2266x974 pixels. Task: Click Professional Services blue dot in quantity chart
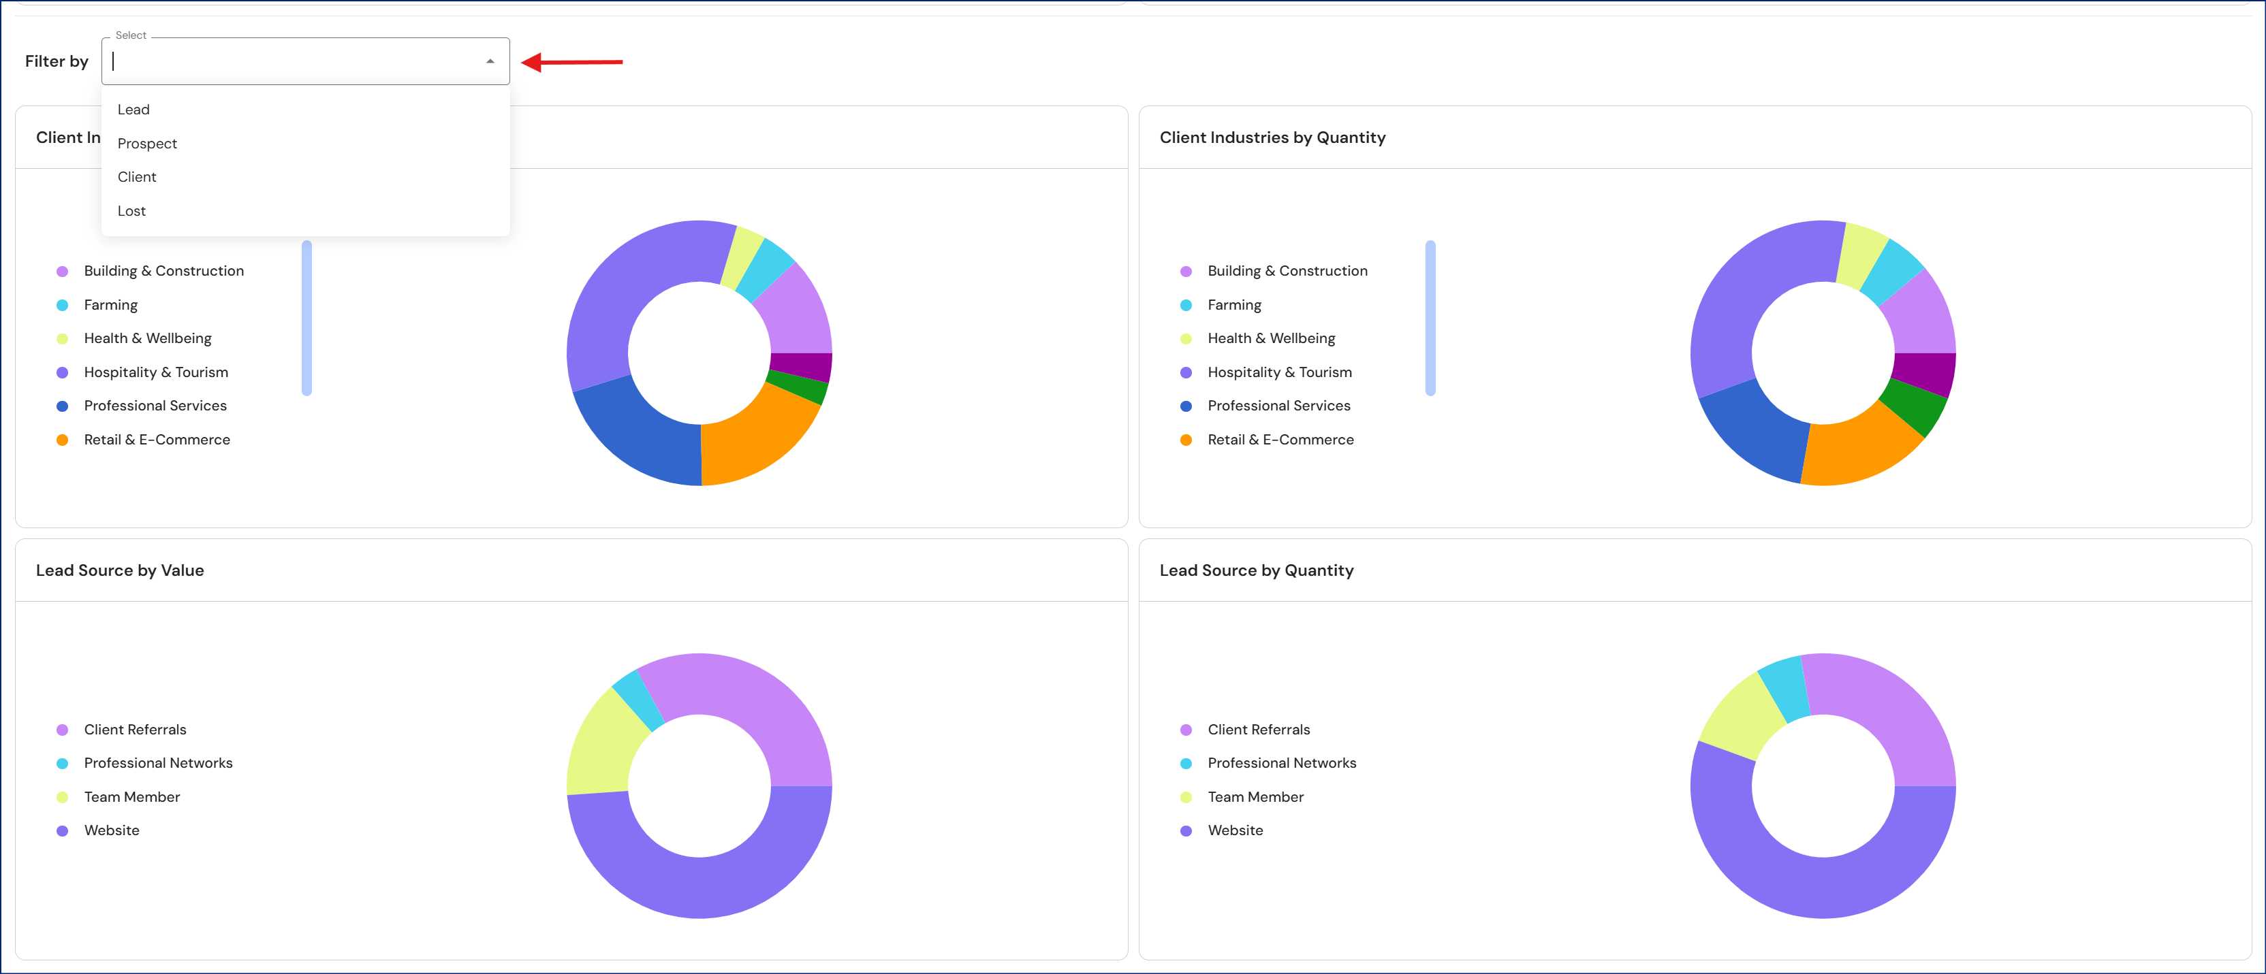pos(1186,406)
